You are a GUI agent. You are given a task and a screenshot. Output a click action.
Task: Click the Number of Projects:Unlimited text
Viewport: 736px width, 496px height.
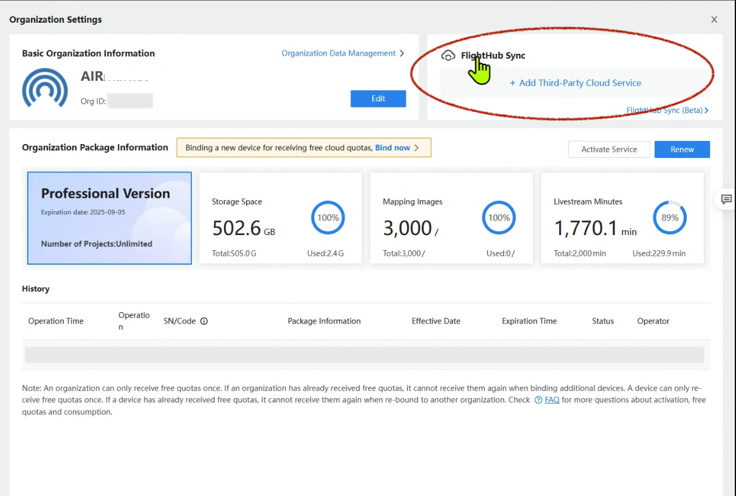(97, 244)
